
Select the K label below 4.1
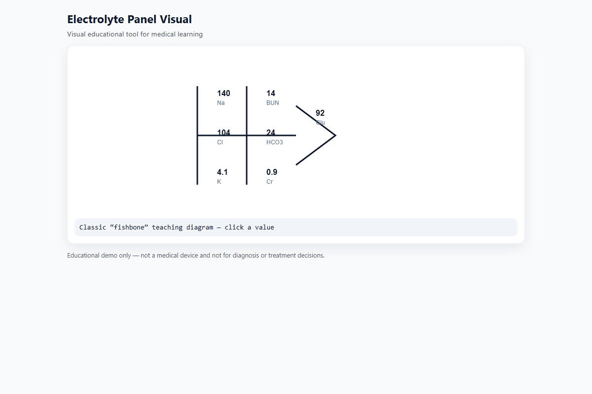click(x=219, y=182)
